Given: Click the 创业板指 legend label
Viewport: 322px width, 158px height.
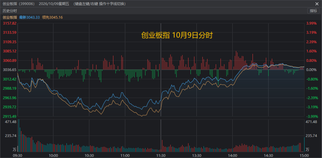Looking at the screenshot, I should [x=10, y=18].
